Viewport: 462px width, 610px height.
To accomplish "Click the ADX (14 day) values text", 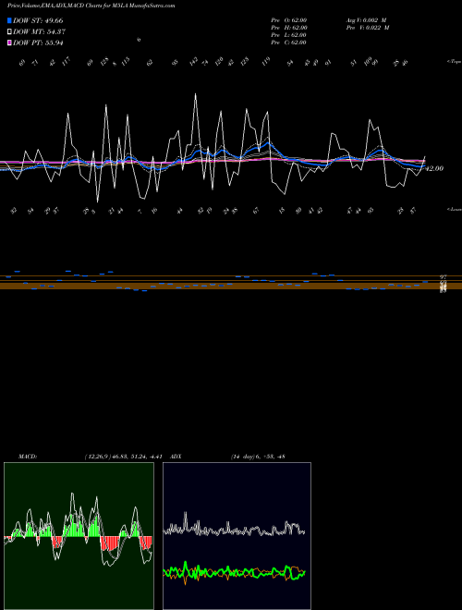I will pyautogui.click(x=258, y=457).
